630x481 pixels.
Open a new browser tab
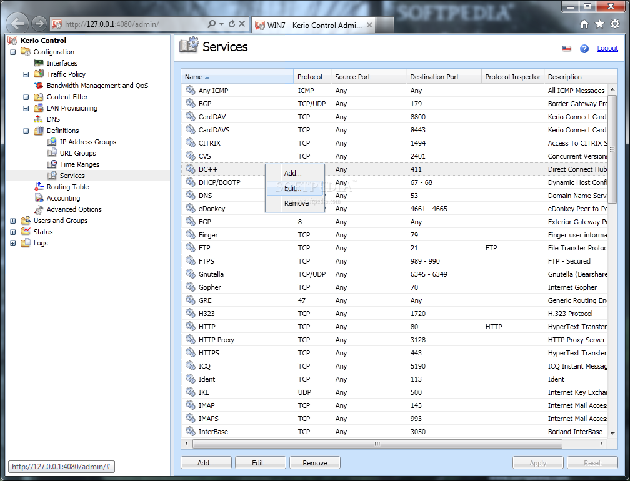384,25
